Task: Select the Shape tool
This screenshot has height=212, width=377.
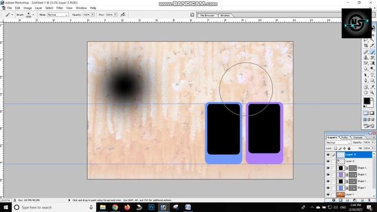Action: click(x=373, y=80)
